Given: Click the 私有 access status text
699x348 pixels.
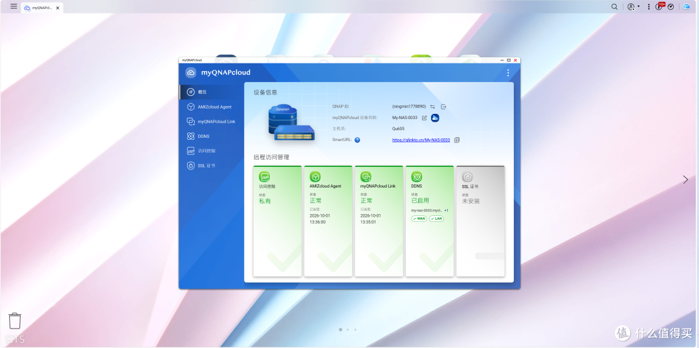Looking at the screenshot, I should [x=265, y=201].
